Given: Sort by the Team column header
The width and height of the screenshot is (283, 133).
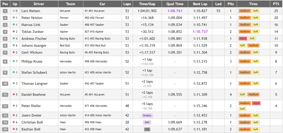Looking at the screenshot, I should (x=71, y=4).
